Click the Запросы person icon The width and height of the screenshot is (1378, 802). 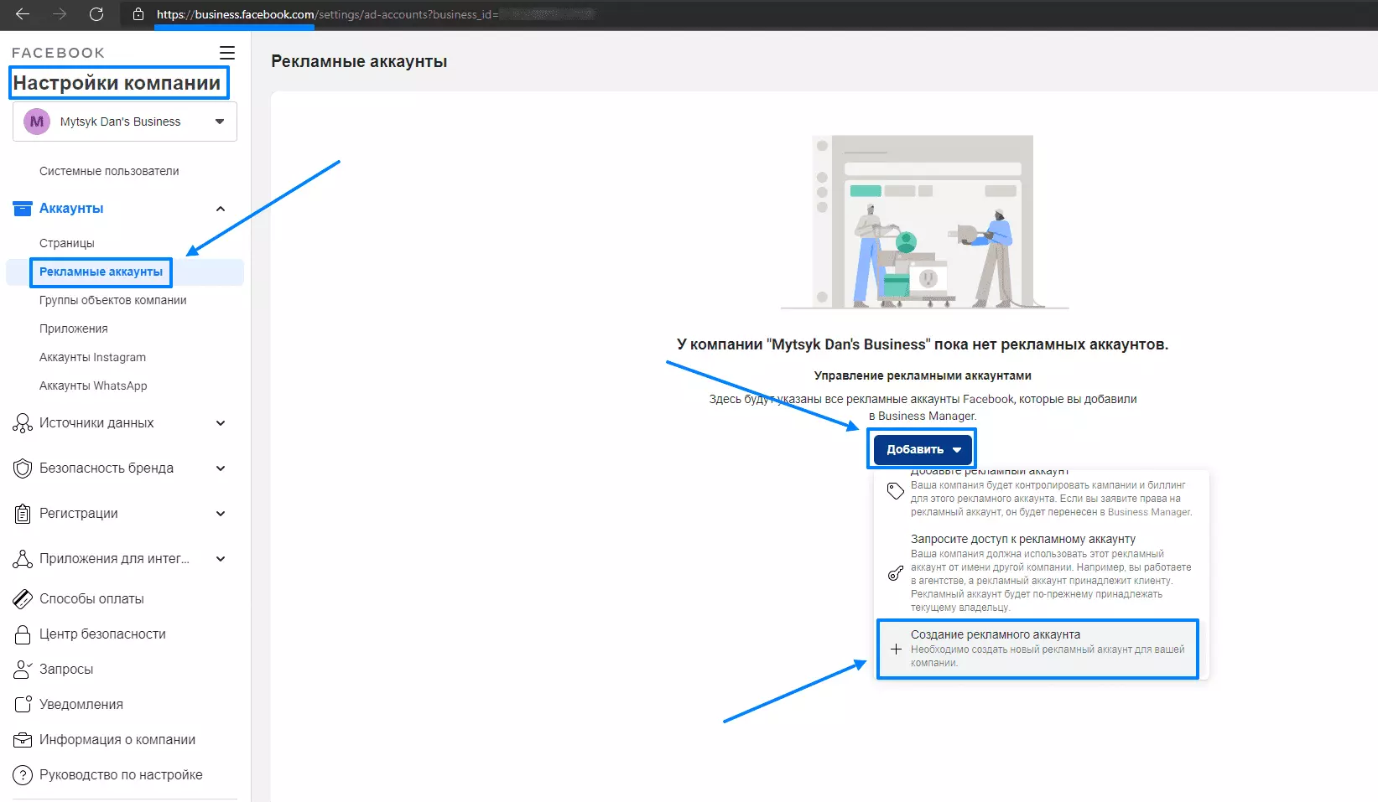point(23,670)
